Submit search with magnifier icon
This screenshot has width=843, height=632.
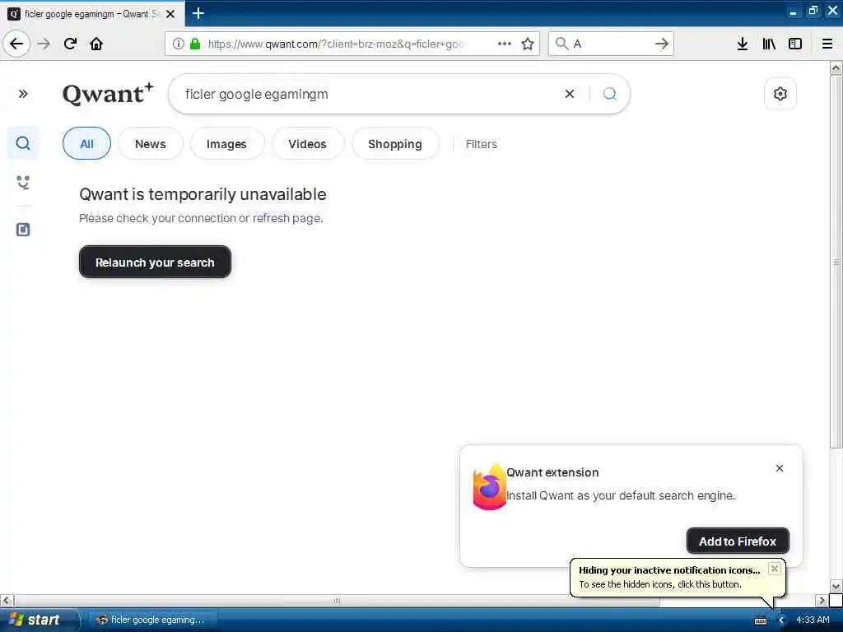click(x=610, y=94)
